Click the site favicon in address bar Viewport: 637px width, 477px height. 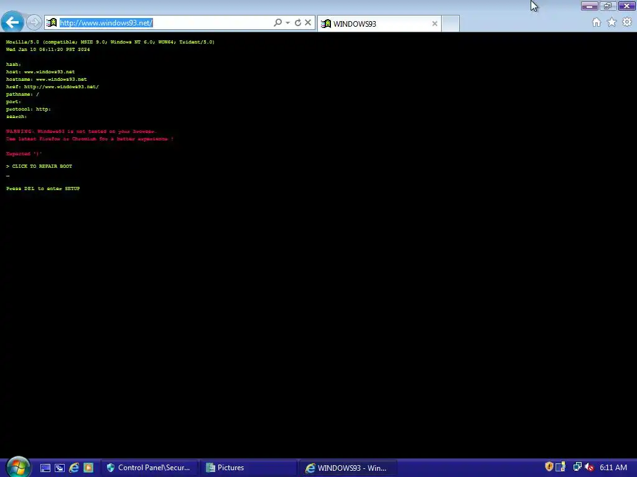pos(52,23)
